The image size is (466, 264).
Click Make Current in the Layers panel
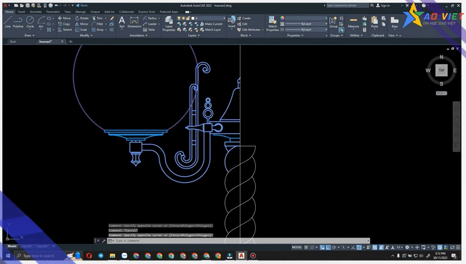[x=212, y=24]
